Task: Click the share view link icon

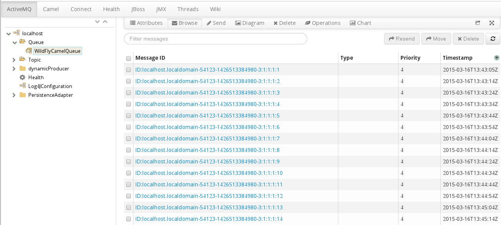Action: pos(478,23)
